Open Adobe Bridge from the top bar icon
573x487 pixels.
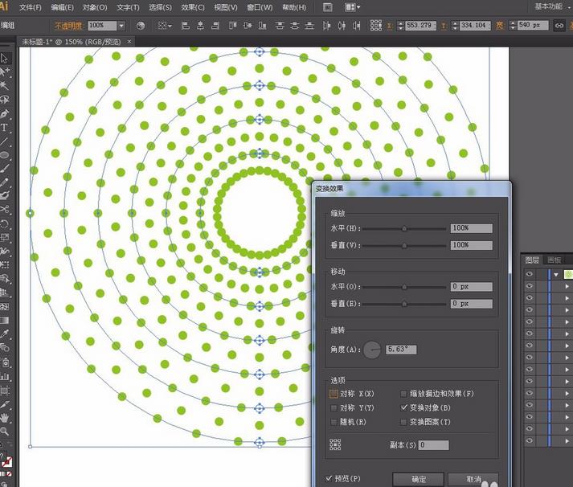328,7
